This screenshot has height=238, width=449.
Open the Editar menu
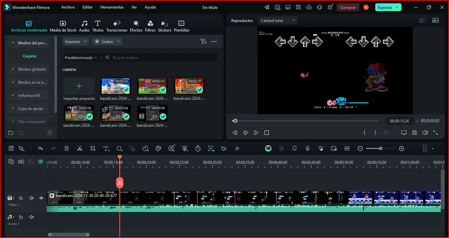tap(87, 7)
